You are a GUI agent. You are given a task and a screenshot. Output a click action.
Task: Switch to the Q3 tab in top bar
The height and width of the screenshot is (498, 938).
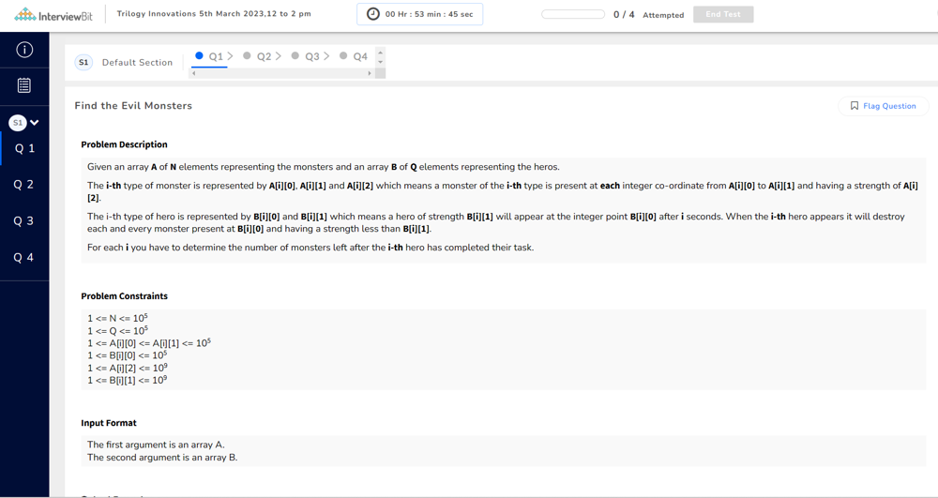tap(311, 56)
